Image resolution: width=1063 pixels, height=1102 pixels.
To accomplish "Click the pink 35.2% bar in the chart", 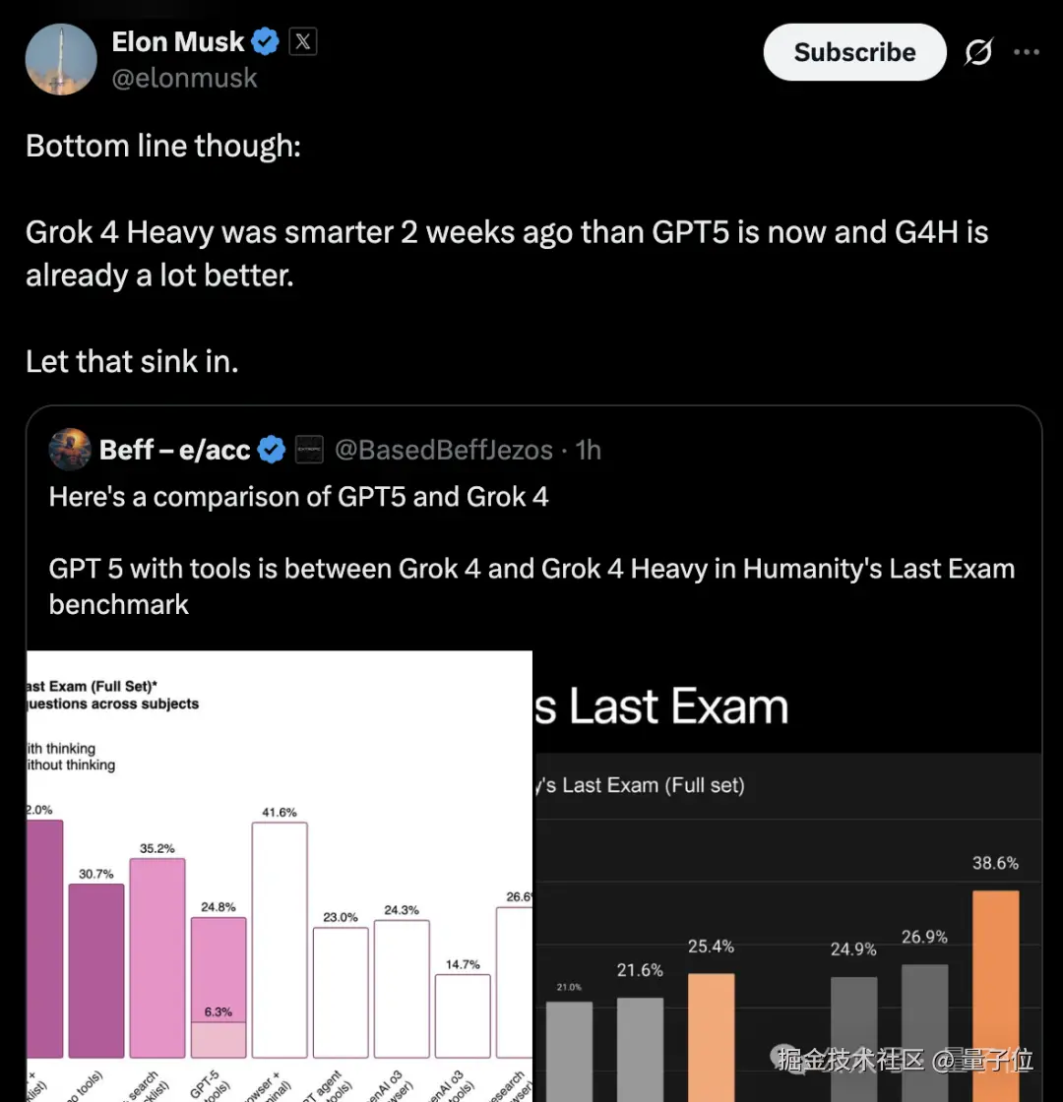I will click(x=157, y=957).
